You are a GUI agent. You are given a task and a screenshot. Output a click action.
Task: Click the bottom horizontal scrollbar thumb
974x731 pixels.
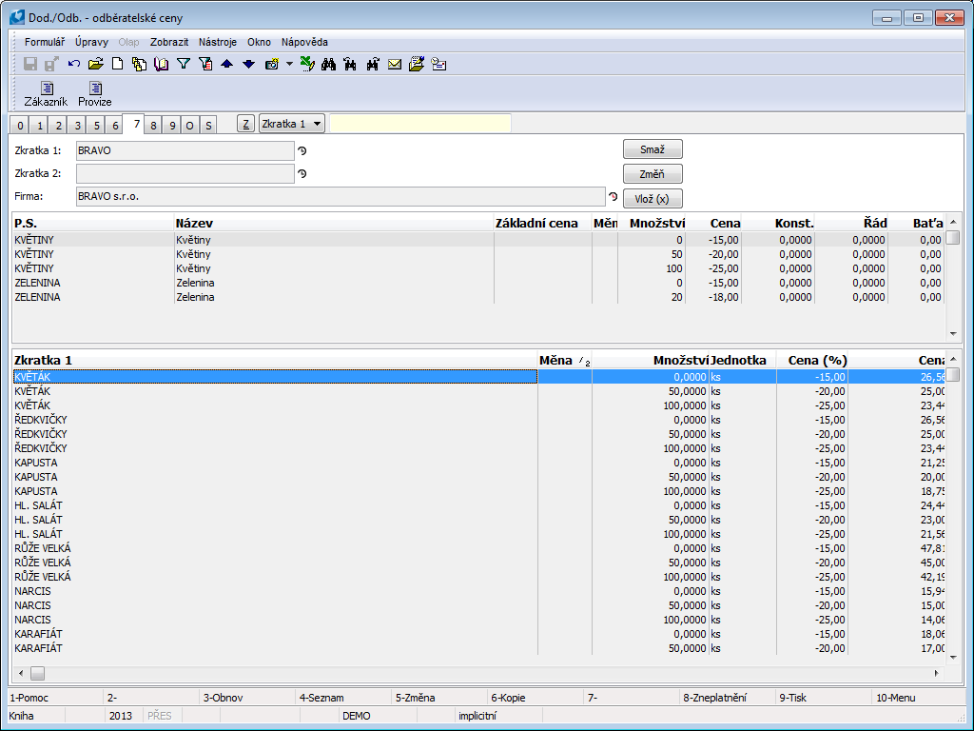tap(38, 673)
